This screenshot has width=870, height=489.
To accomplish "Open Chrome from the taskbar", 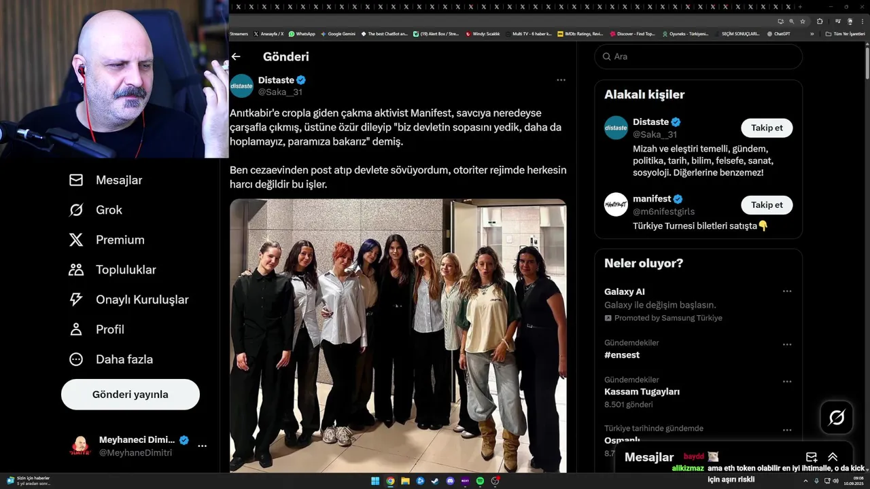I will click(390, 481).
